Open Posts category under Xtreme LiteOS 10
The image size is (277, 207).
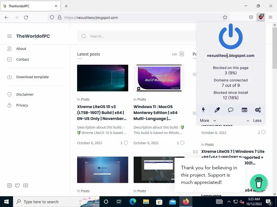[x=85, y=99]
